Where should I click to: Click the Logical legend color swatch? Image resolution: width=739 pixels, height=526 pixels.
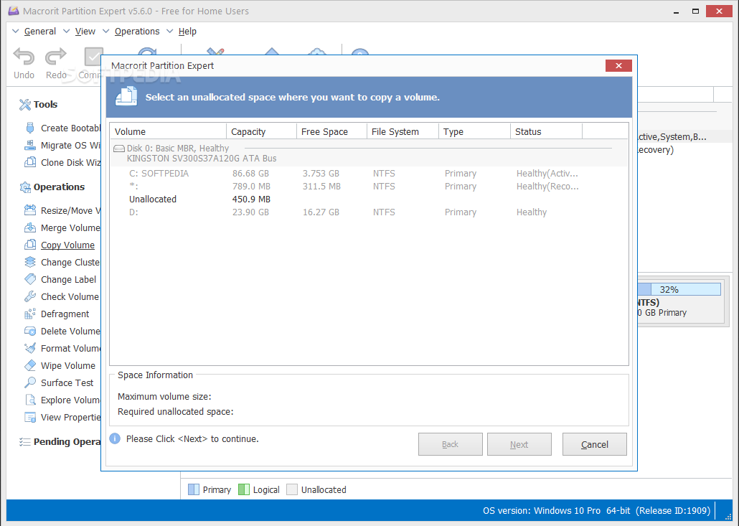[244, 489]
